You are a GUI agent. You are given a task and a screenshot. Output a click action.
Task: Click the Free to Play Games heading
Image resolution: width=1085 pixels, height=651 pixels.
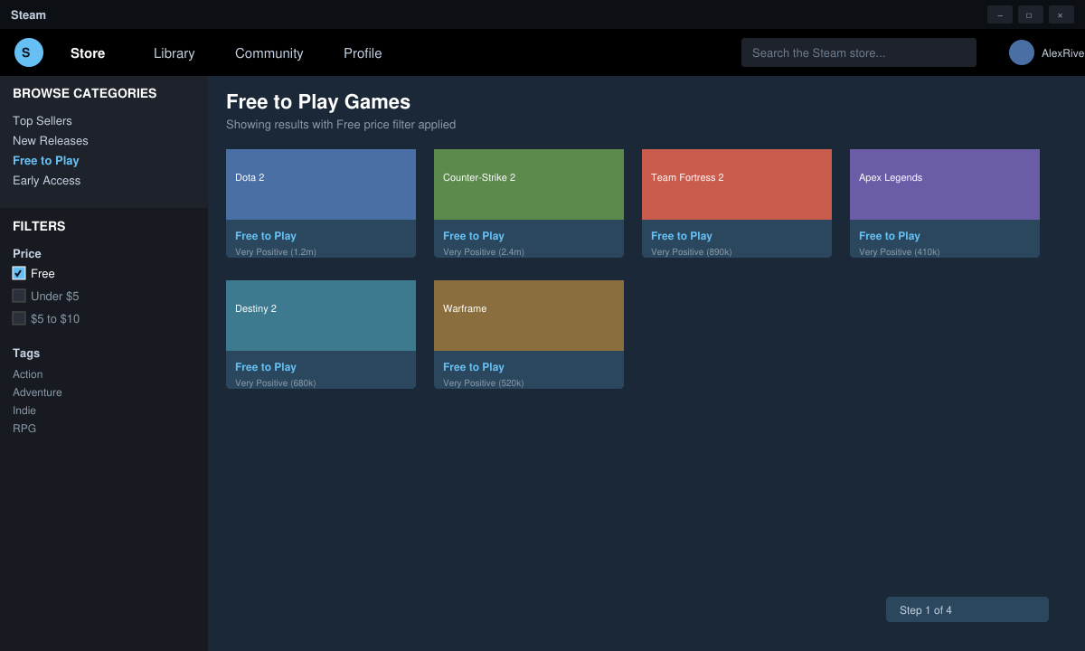[318, 102]
